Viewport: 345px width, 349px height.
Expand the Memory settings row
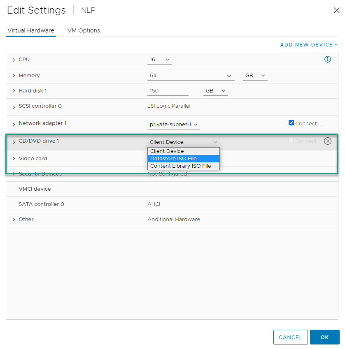14,76
